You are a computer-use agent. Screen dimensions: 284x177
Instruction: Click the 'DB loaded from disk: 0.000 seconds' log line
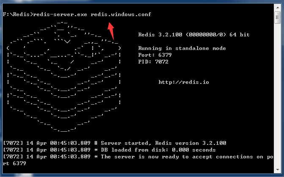click(x=109, y=150)
